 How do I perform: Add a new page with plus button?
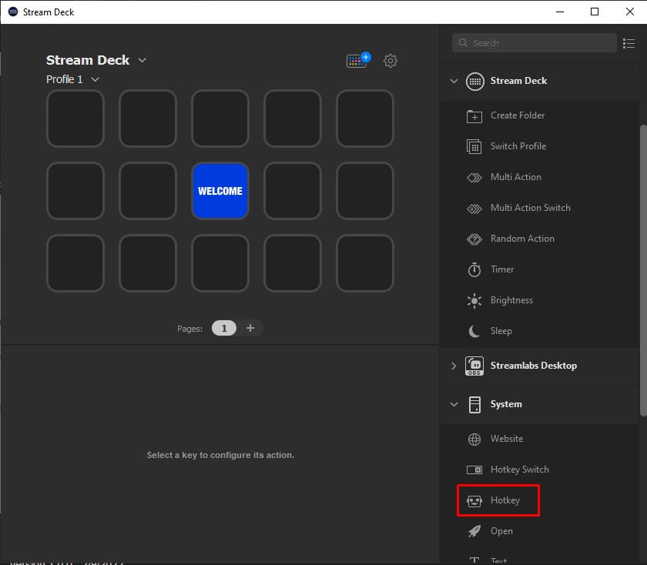(250, 328)
